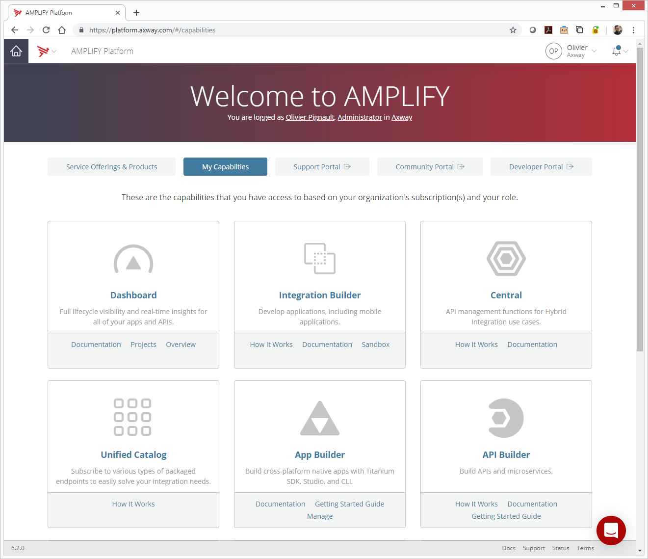Open the Axway logo menu
The width and height of the screenshot is (648, 559).
click(47, 51)
